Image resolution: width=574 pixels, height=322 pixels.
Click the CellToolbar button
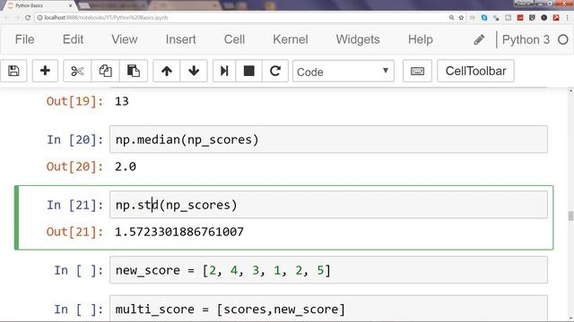tap(475, 71)
